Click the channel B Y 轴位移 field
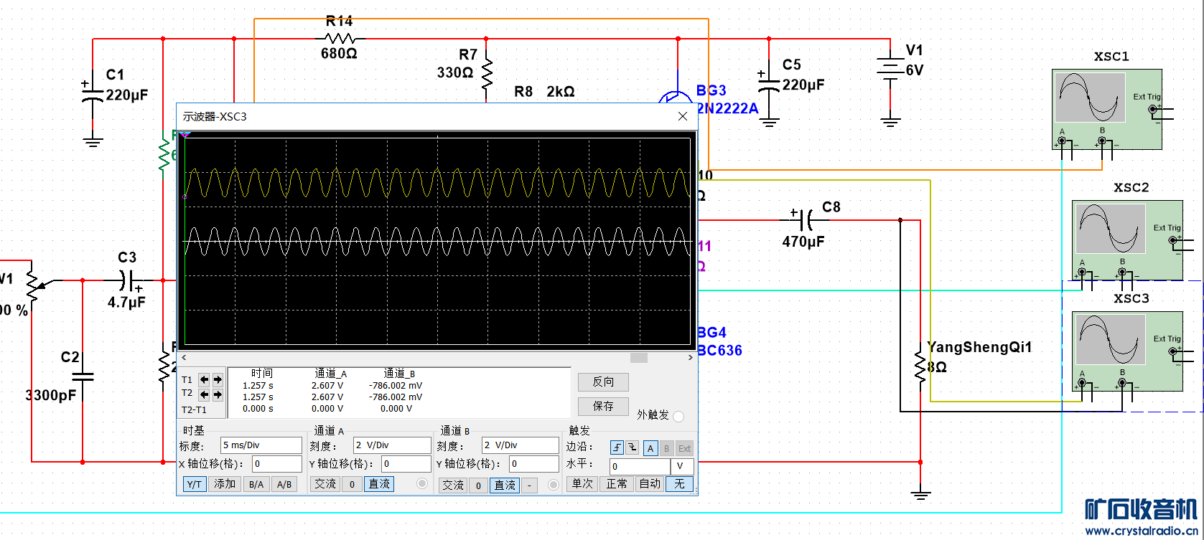Screen dimensions: 1204x540 click(x=534, y=464)
